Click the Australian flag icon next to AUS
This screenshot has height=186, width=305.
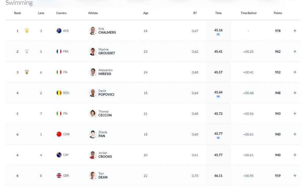59,31
